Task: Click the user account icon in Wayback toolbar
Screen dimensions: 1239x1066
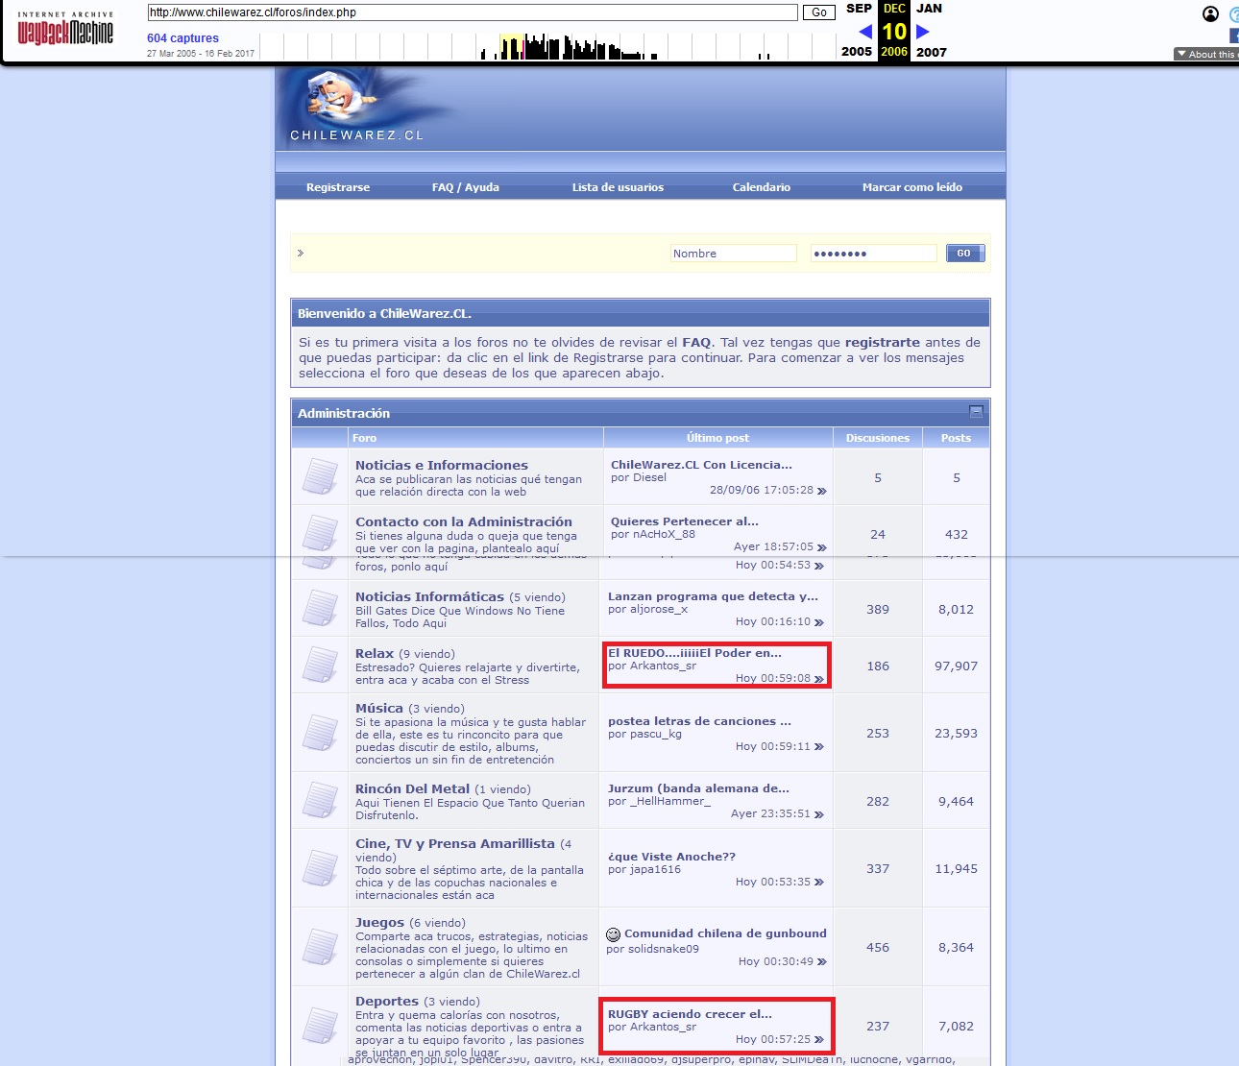Action: [1210, 14]
